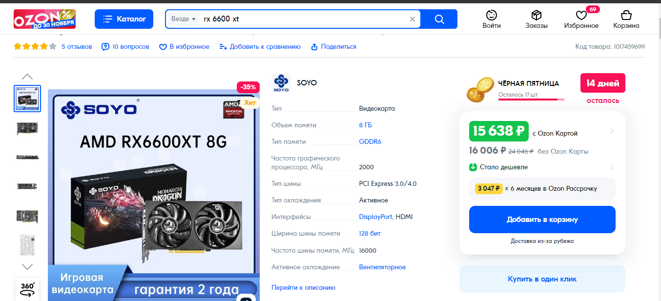
Task: Select the third thumbnail side view
Action: point(27,157)
